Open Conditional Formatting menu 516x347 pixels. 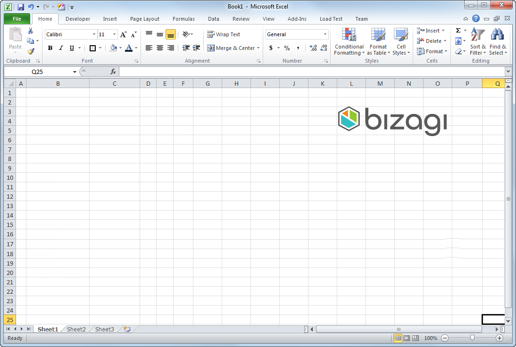pyautogui.click(x=349, y=41)
